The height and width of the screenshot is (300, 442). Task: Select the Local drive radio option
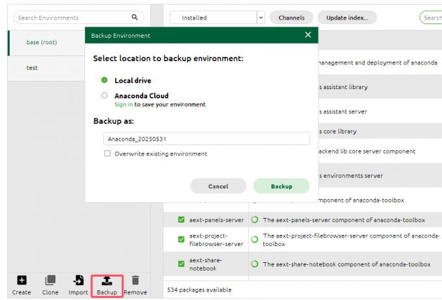point(105,80)
